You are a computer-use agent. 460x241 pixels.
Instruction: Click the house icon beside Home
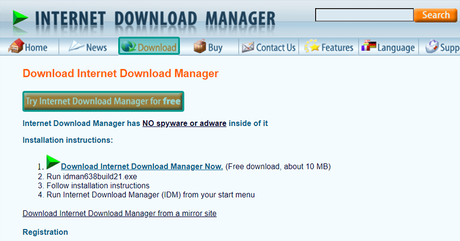click(16, 46)
